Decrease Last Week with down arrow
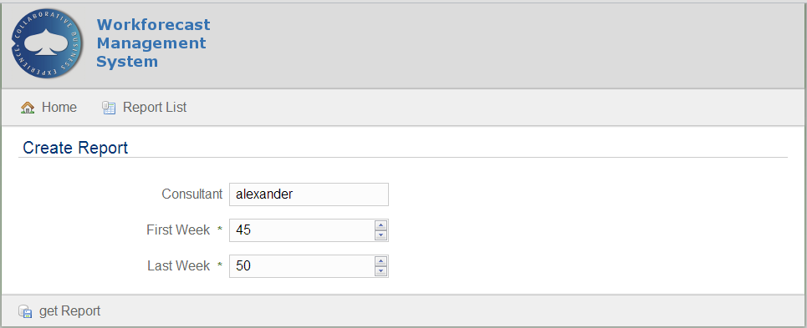This screenshot has width=807, height=328. (381, 271)
